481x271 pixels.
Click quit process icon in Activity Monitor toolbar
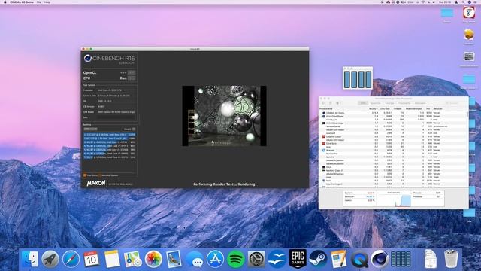[323, 103]
